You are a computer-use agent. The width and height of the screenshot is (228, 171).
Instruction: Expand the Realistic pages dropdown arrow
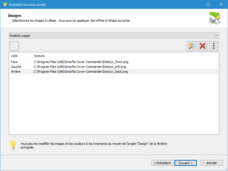click(217, 36)
